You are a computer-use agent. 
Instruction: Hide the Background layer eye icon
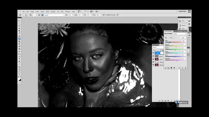(153, 65)
